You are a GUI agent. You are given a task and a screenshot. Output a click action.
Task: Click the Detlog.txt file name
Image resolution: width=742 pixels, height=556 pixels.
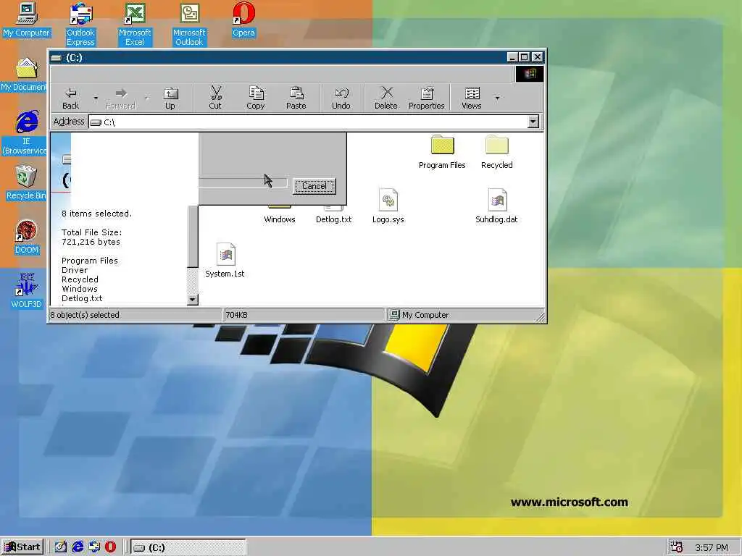click(333, 219)
